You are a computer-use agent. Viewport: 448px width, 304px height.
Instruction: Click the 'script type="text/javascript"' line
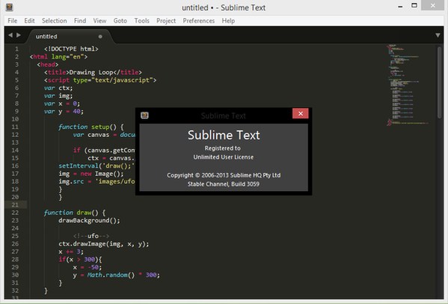point(100,80)
